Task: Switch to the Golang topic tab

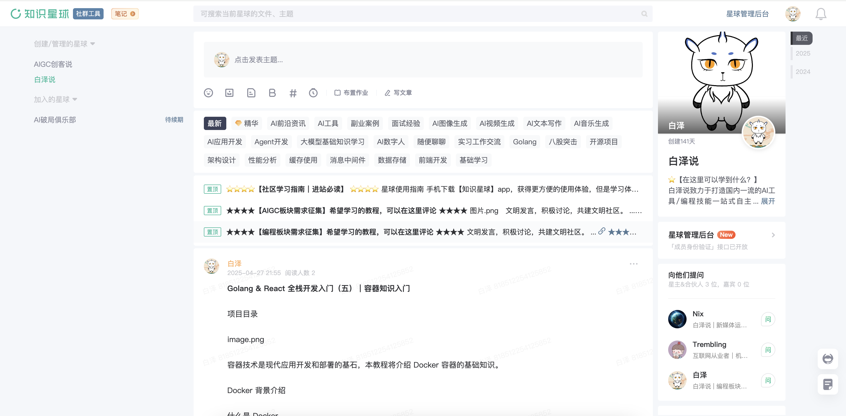Action: (525, 142)
